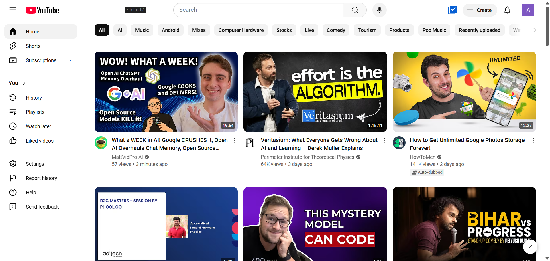550x261 pixels.
Task: Open MattVidPro AI channel name link
Action: pyautogui.click(x=127, y=157)
